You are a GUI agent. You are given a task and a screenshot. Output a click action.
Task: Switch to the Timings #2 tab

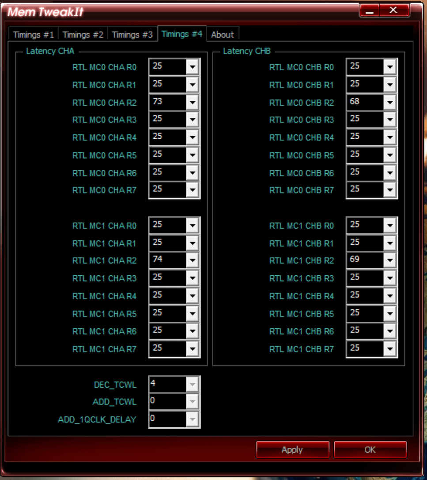click(x=83, y=34)
